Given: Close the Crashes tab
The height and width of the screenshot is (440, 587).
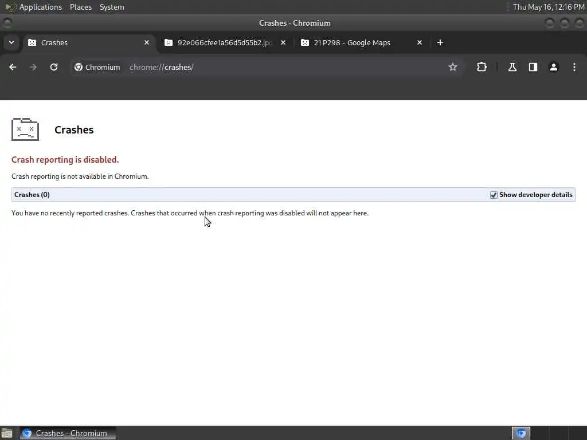Looking at the screenshot, I should (x=147, y=42).
